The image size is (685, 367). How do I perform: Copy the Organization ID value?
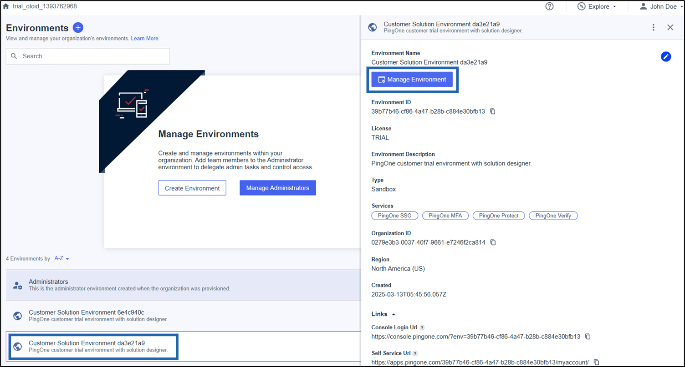[x=493, y=242]
